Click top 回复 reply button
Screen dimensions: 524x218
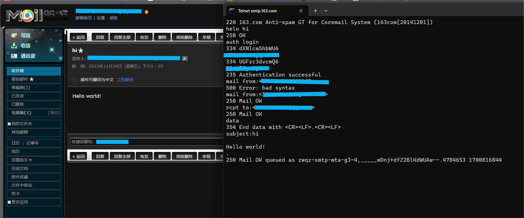(100, 37)
